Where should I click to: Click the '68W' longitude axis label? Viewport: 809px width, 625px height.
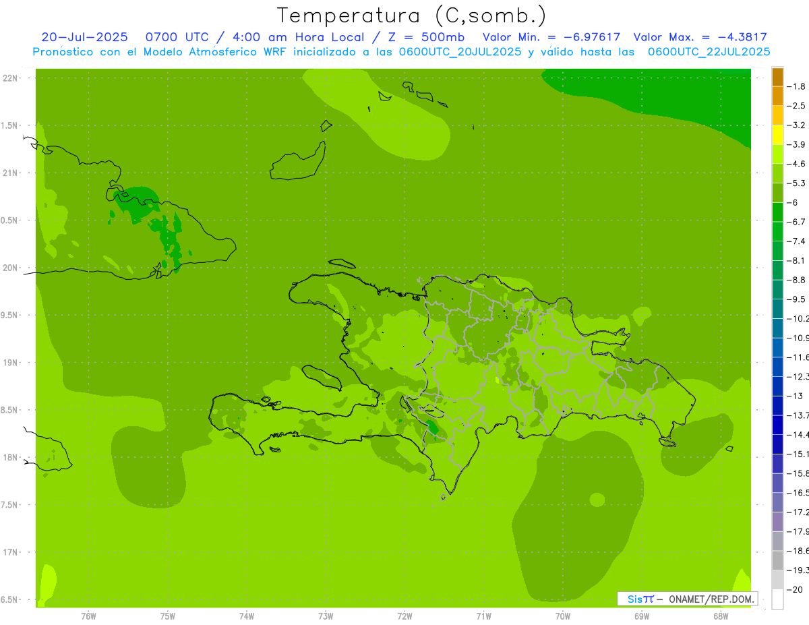pyautogui.click(x=721, y=616)
